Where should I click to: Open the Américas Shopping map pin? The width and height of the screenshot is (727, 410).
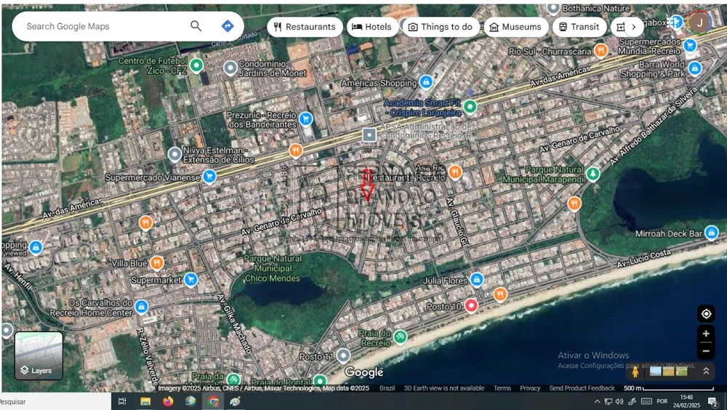pos(425,83)
